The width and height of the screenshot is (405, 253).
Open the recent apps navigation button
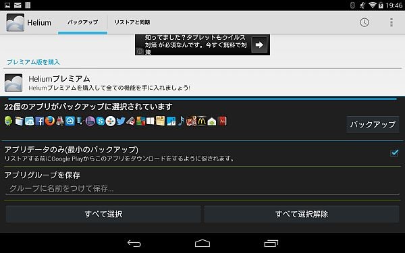(271, 243)
